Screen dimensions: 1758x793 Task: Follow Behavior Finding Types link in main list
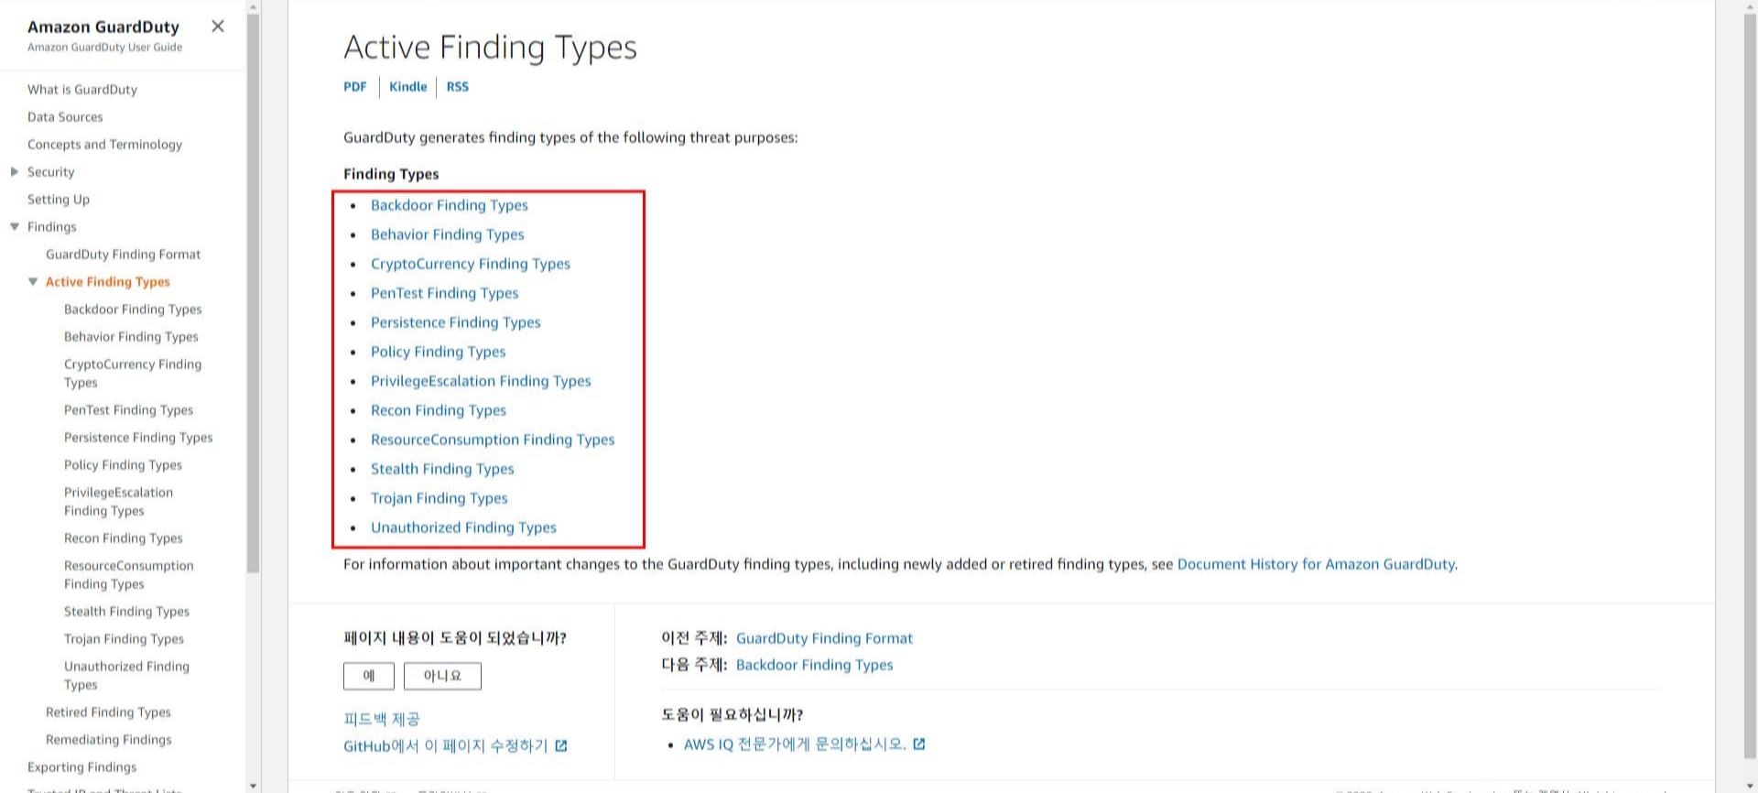click(448, 234)
